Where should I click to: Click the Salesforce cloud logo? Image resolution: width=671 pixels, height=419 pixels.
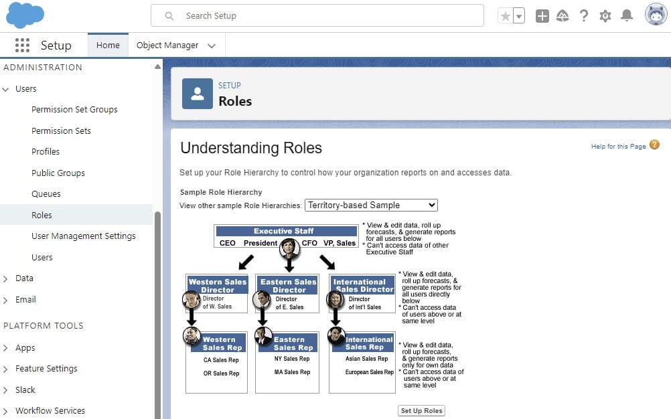[25, 15]
